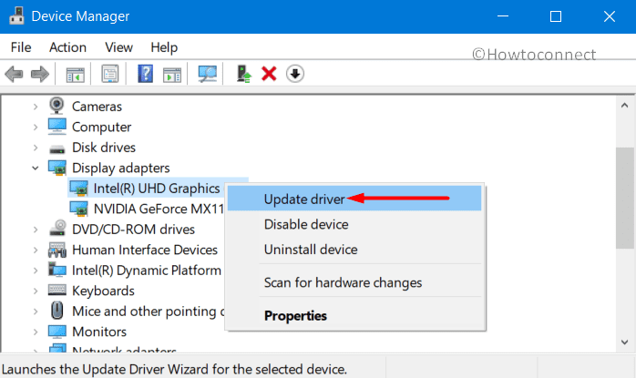Click the Display adapters category icon
The width and height of the screenshot is (636, 378).
(57, 168)
